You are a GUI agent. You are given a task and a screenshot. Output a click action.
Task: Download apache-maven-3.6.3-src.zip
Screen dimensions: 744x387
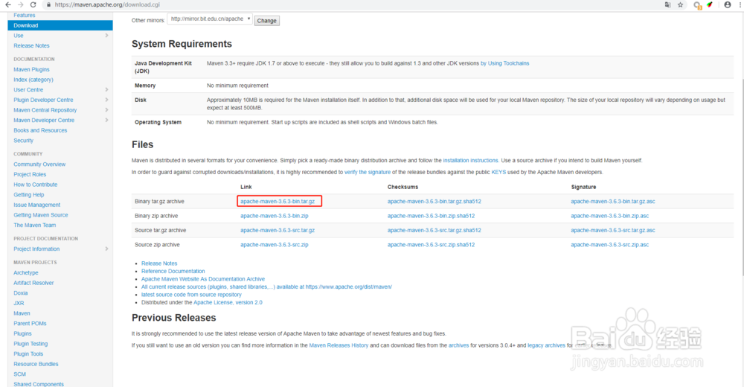coord(275,245)
